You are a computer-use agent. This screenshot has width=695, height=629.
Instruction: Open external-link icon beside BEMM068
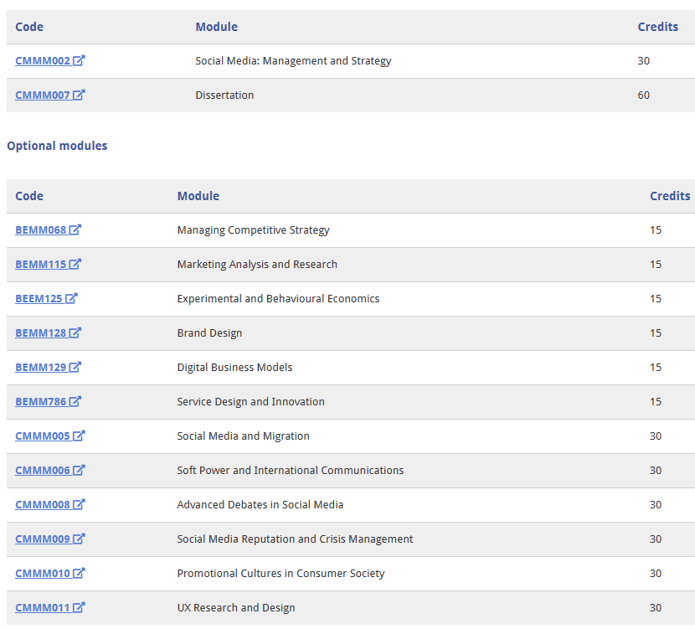pos(75,229)
